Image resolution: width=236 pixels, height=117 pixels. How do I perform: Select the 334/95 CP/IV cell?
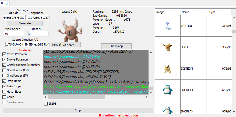pos(219,26)
